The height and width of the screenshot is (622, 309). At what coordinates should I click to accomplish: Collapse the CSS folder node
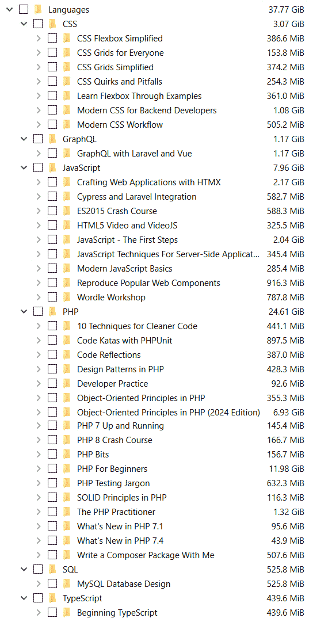(24, 24)
